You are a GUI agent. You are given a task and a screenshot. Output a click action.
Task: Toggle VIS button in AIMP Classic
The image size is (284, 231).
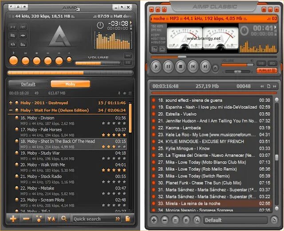tap(261, 63)
